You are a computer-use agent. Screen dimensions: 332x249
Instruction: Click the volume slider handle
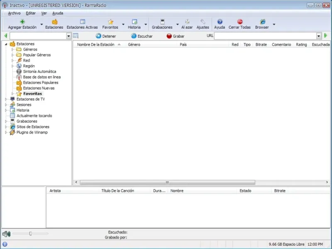coord(30,234)
